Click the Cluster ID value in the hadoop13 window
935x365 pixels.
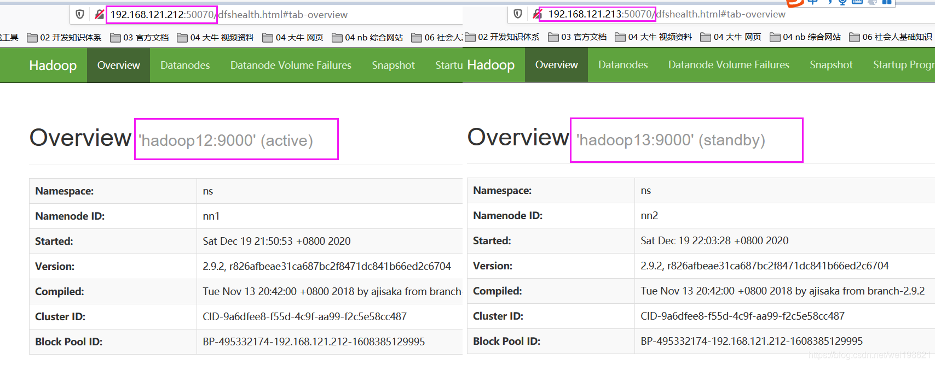743,316
